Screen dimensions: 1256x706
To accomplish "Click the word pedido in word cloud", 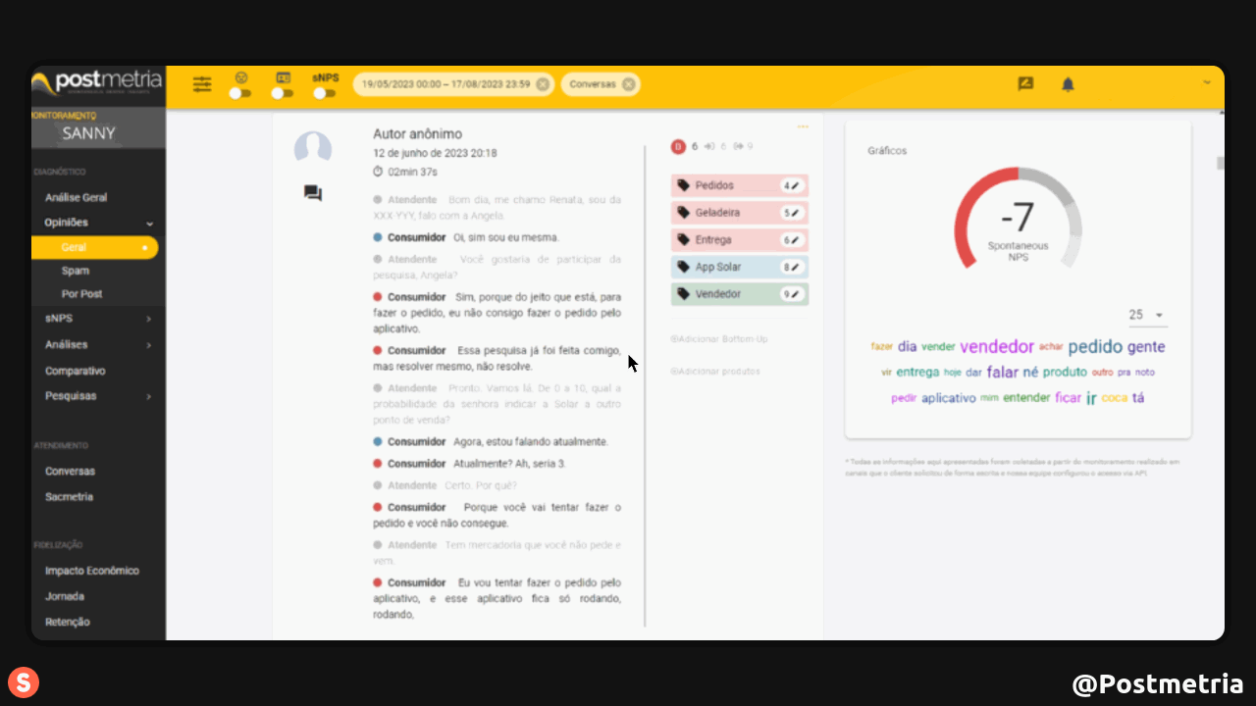I will tap(1095, 346).
